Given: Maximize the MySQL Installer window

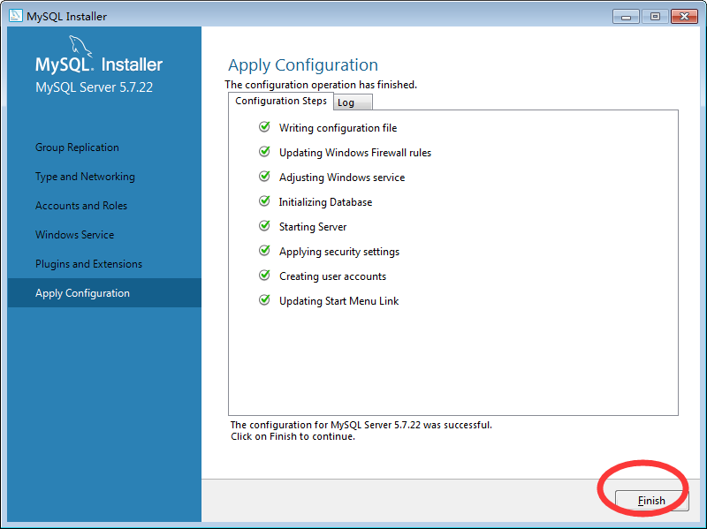Looking at the screenshot, I should 655,17.
